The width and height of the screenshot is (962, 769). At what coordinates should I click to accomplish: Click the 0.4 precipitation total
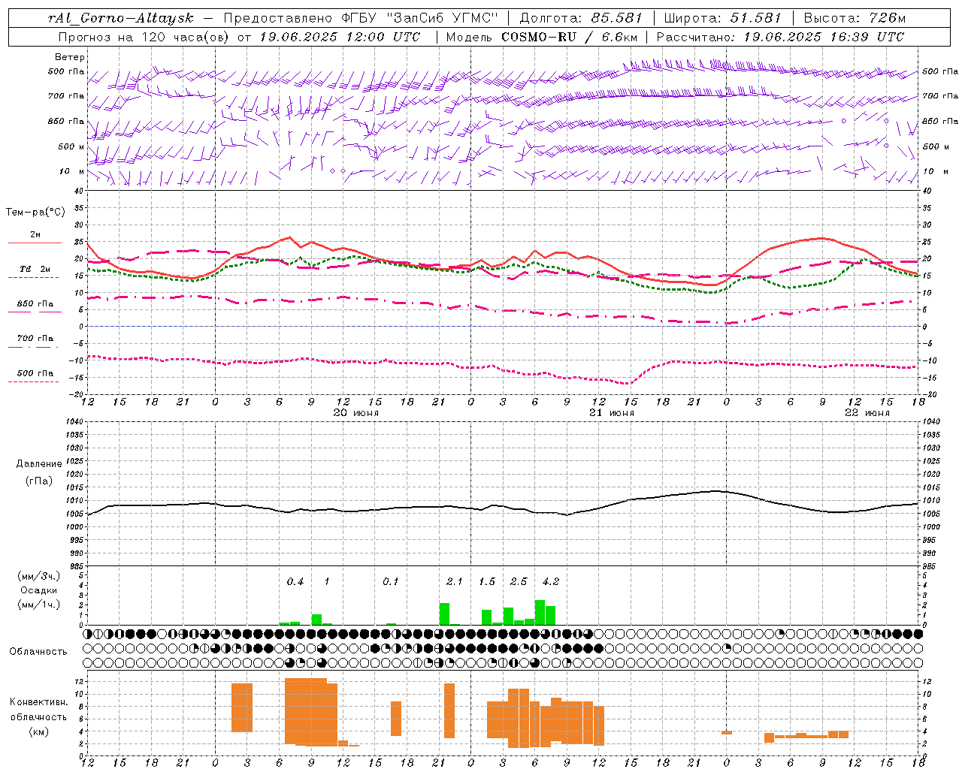295,582
